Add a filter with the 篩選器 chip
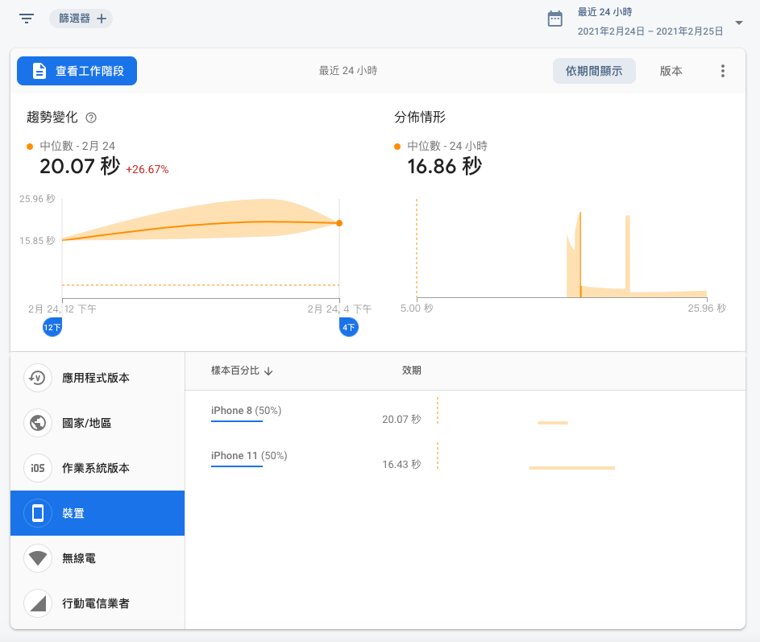This screenshot has height=642, width=760. (x=81, y=19)
